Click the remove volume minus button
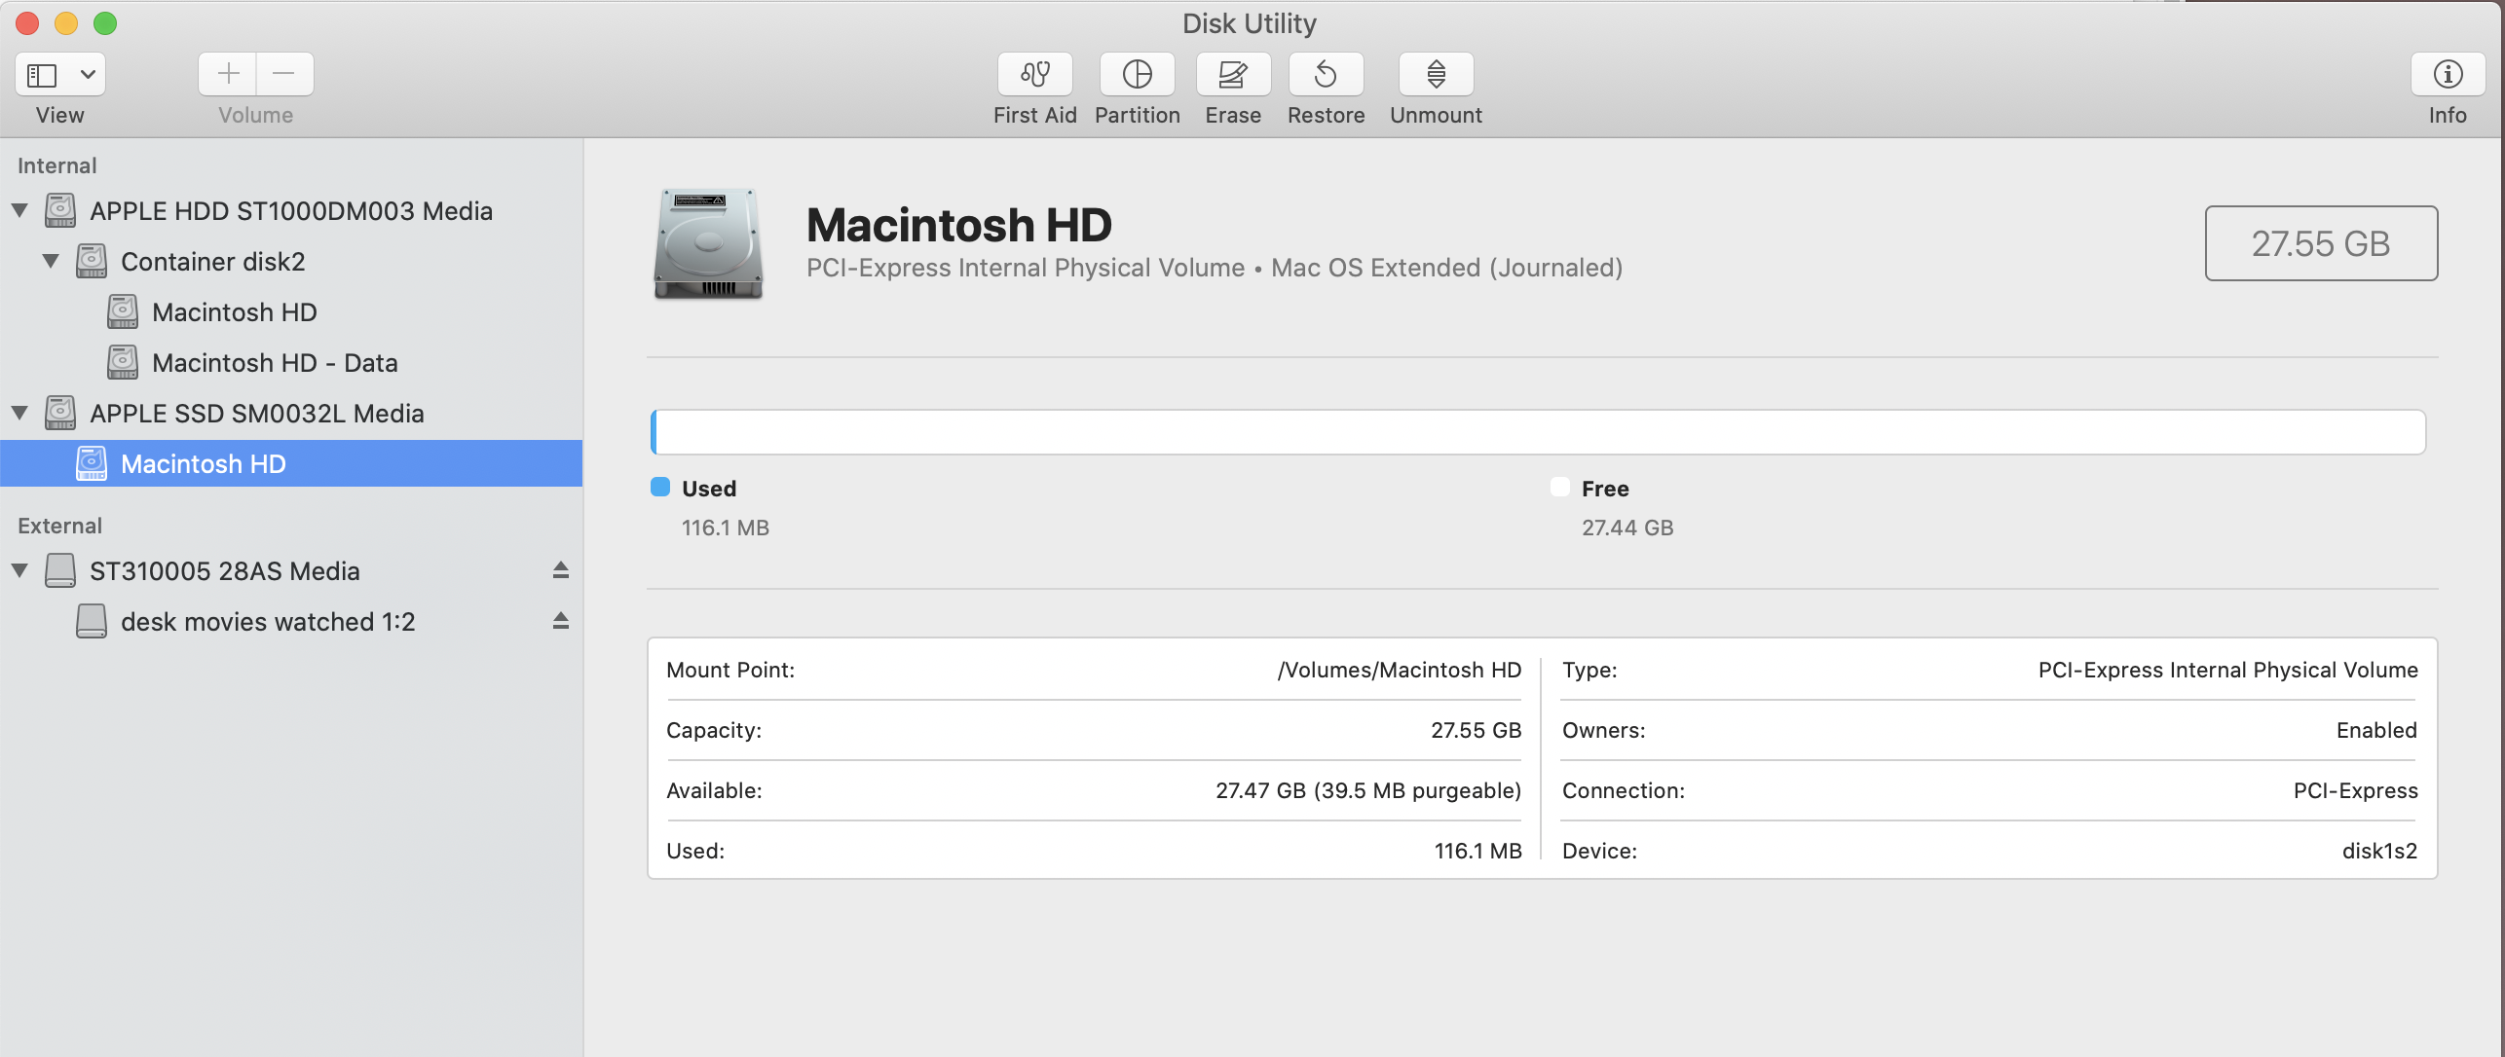The image size is (2505, 1057). pos(284,74)
